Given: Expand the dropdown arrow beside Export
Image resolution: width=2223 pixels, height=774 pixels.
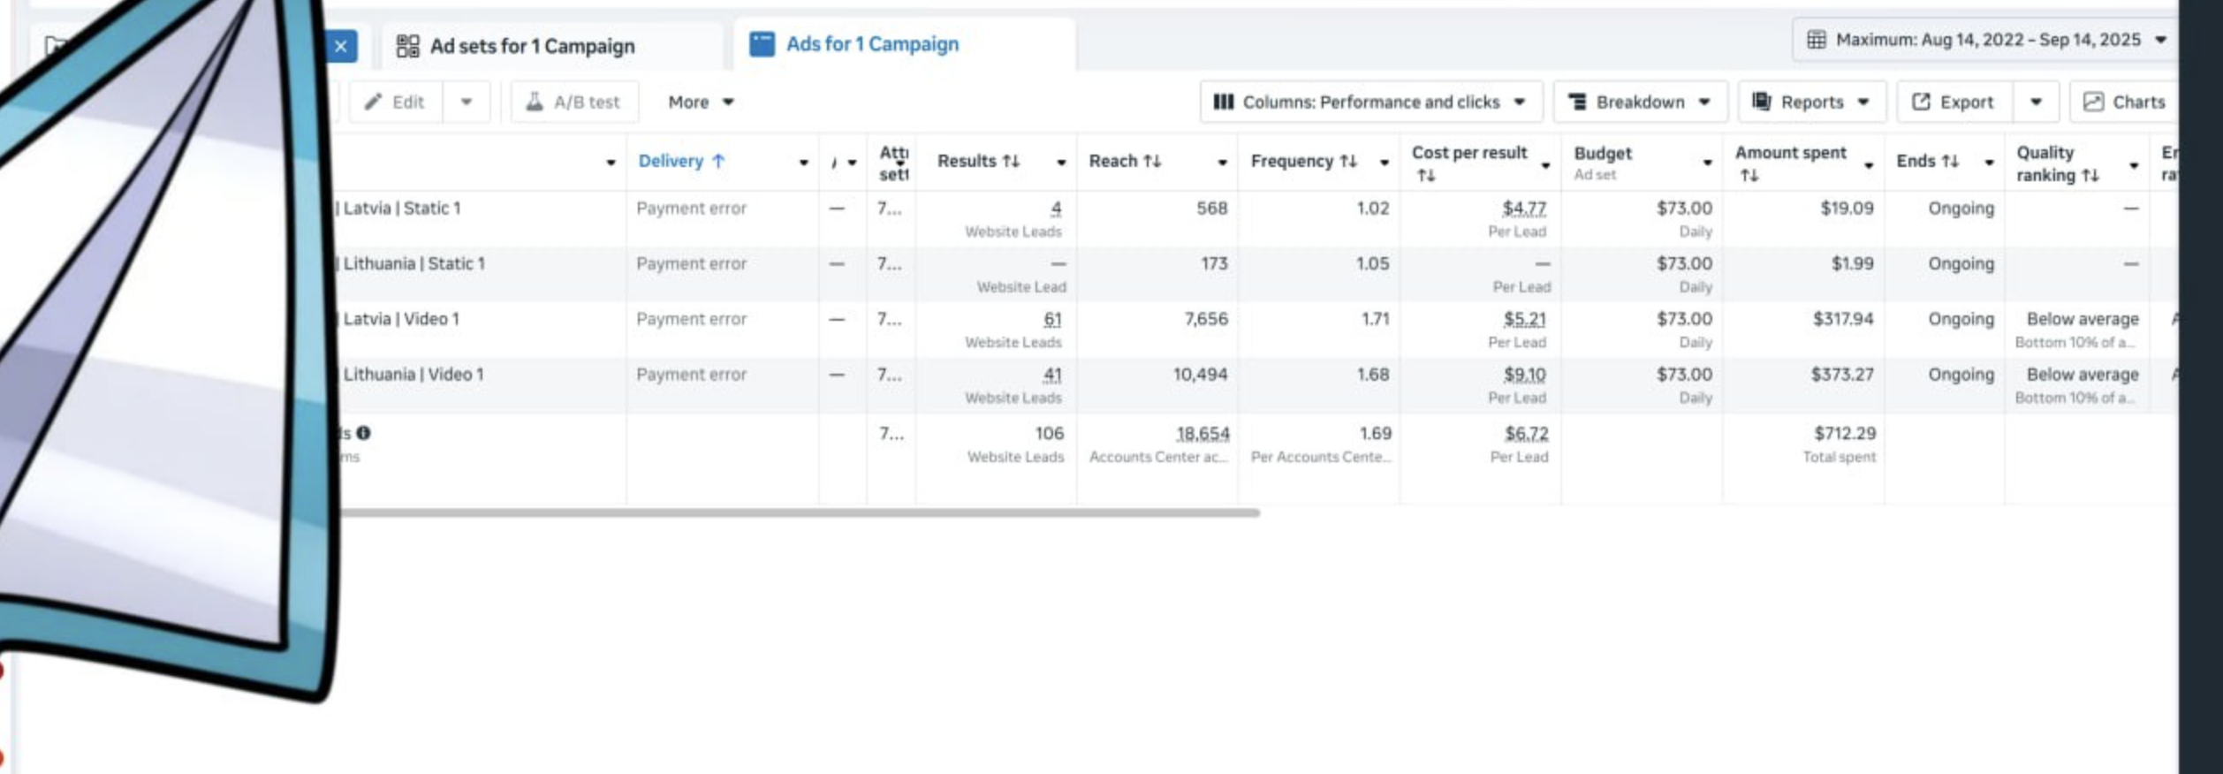Looking at the screenshot, I should point(2036,102).
